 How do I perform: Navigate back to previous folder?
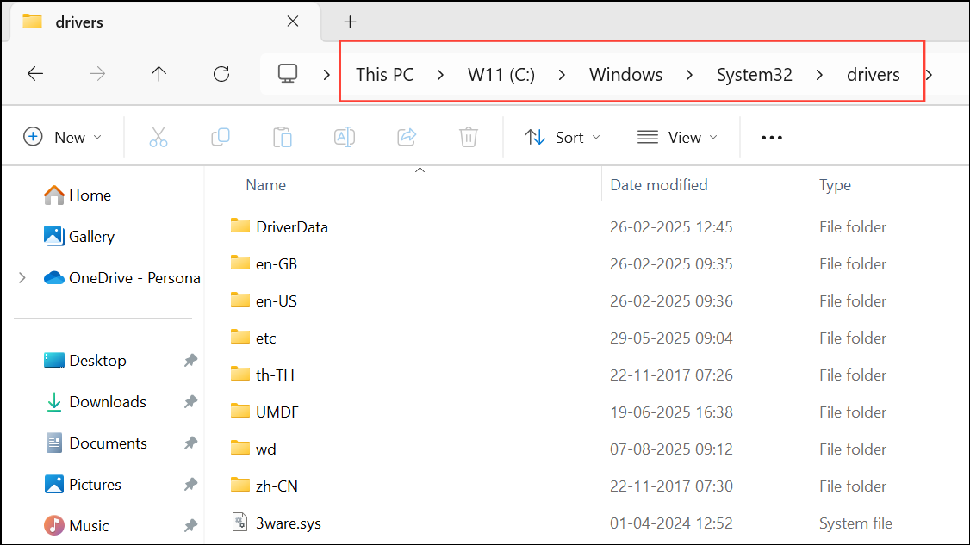coord(35,74)
